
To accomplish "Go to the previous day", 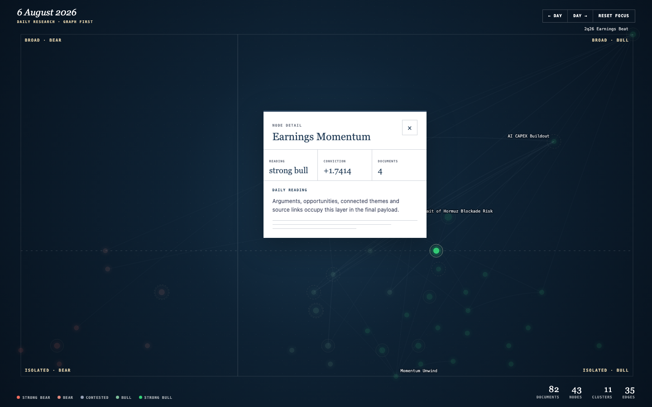I will pyautogui.click(x=555, y=16).
